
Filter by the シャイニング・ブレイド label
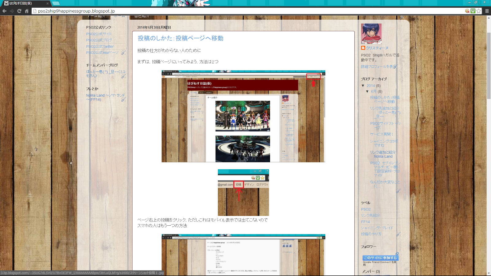[x=377, y=228]
